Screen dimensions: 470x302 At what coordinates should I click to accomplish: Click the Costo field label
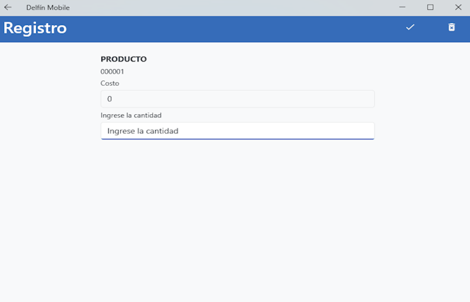pyautogui.click(x=109, y=83)
